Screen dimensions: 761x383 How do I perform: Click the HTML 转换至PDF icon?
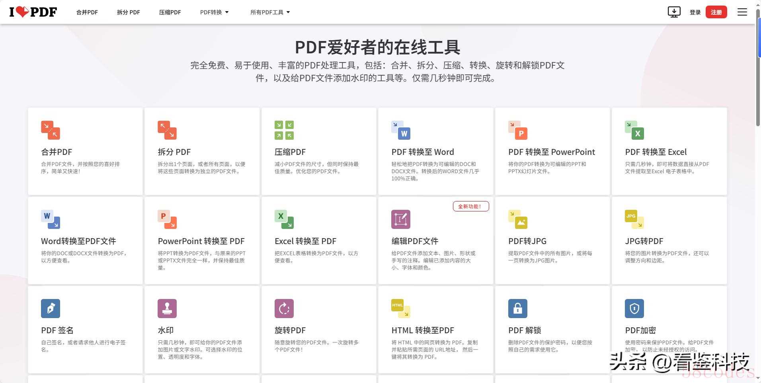401,309
